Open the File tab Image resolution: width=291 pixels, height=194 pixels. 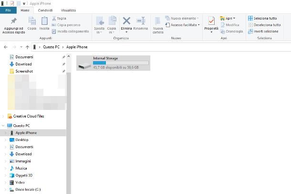8,10
